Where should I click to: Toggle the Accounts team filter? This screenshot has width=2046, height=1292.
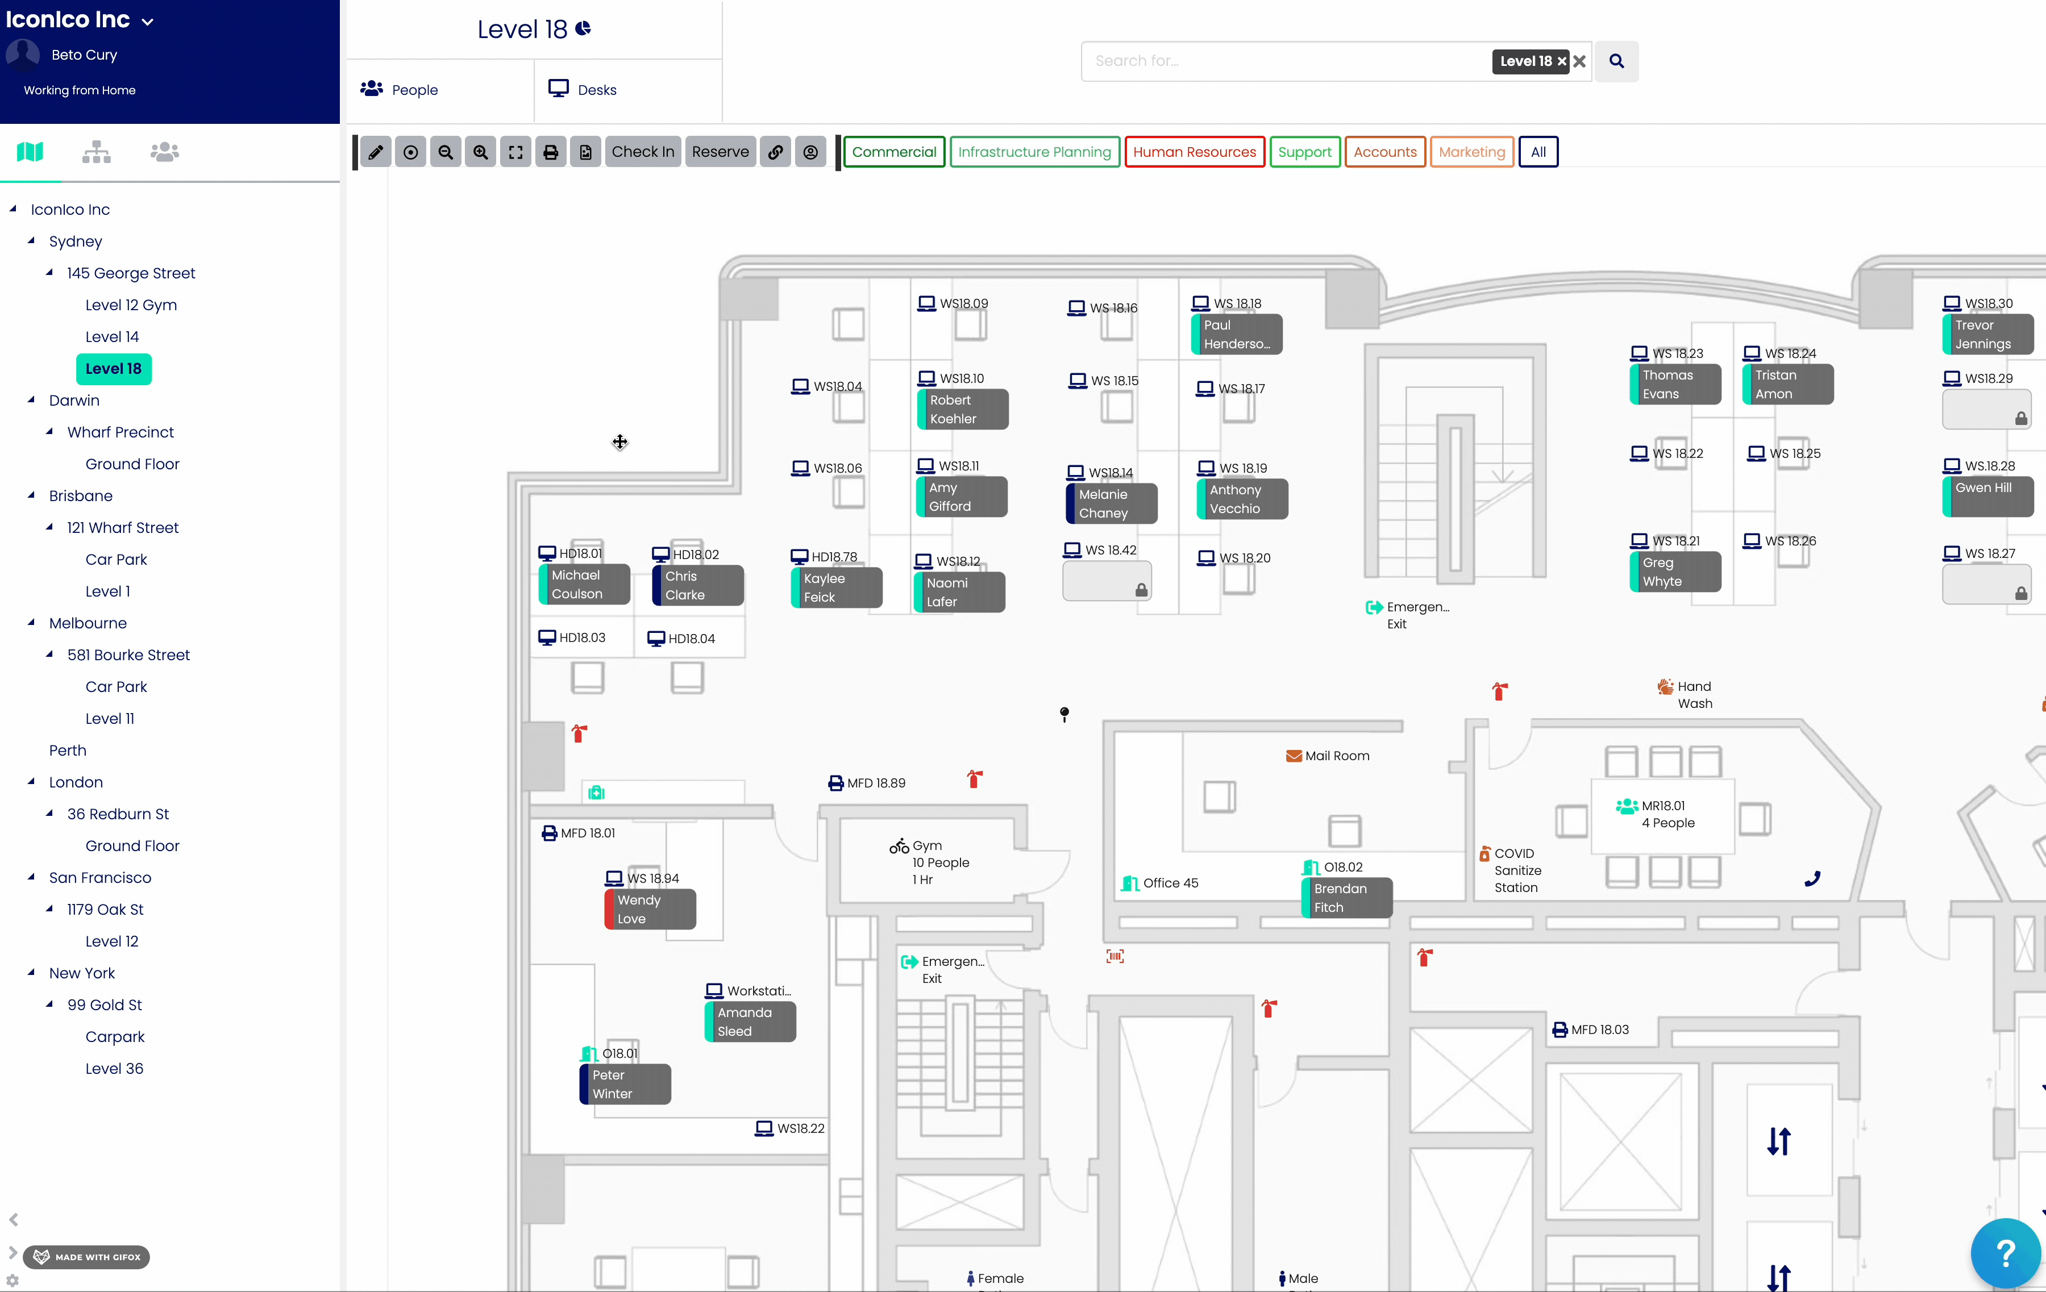(x=1385, y=152)
